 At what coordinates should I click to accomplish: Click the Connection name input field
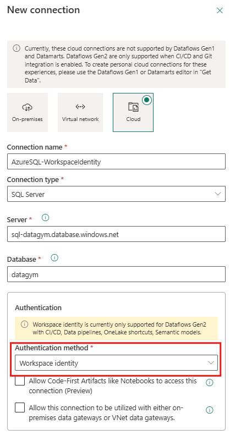coord(116,162)
